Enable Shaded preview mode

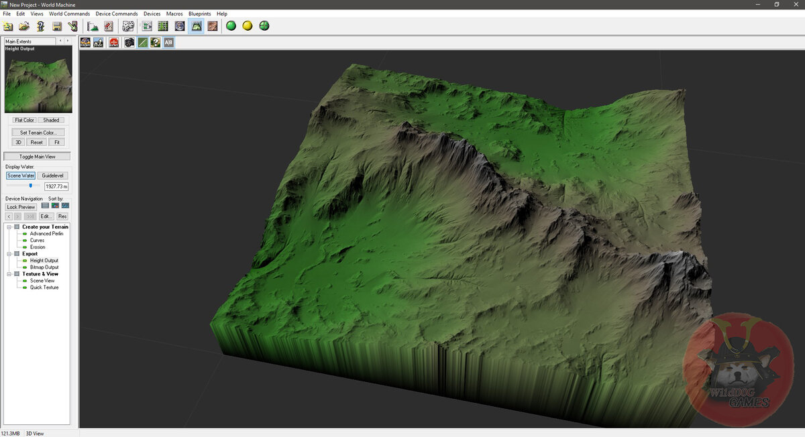[x=51, y=120]
